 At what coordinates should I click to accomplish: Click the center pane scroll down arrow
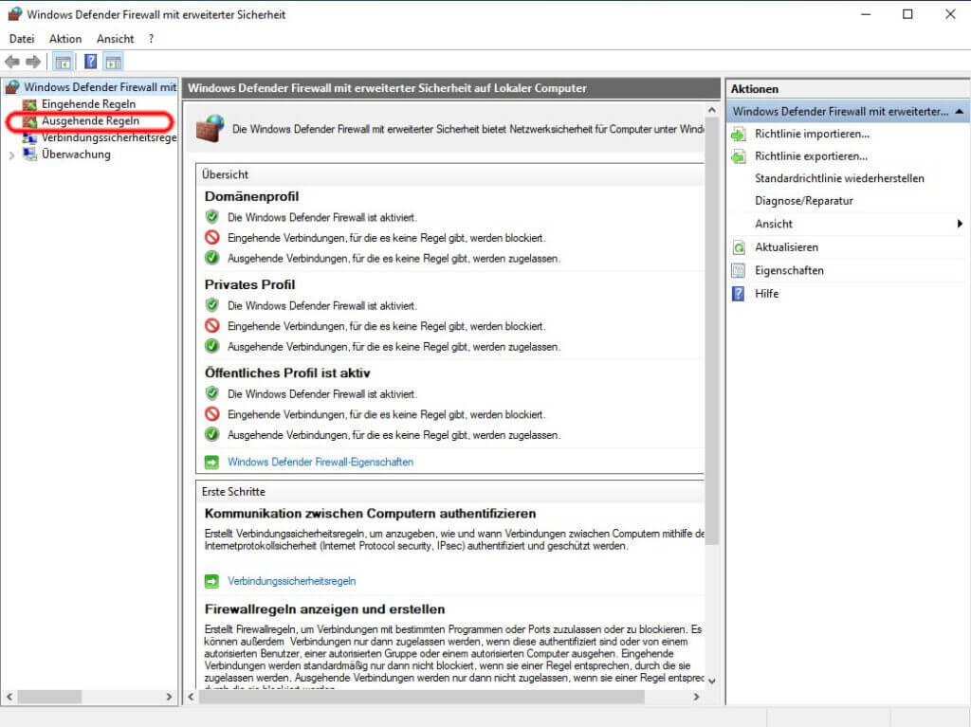[711, 681]
